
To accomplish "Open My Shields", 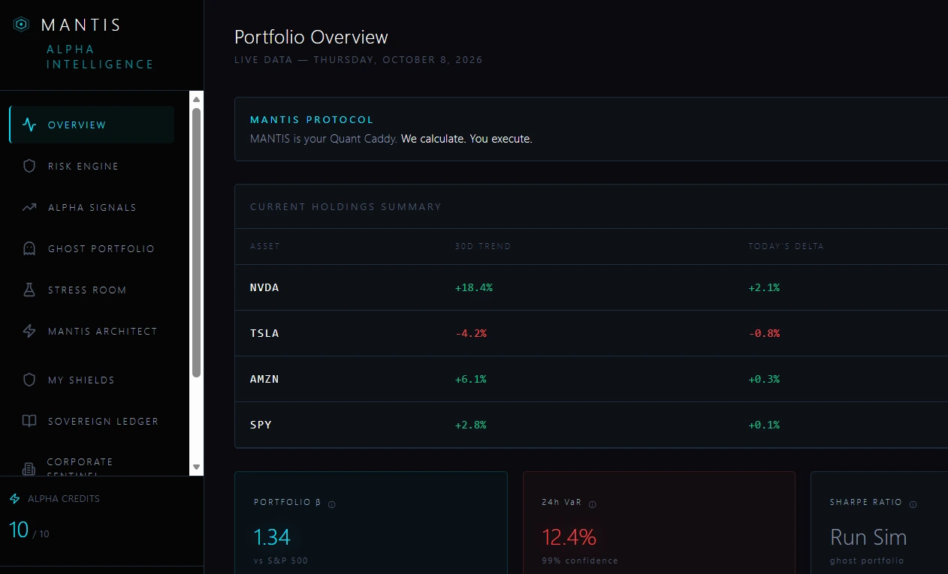I will (92, 380).
